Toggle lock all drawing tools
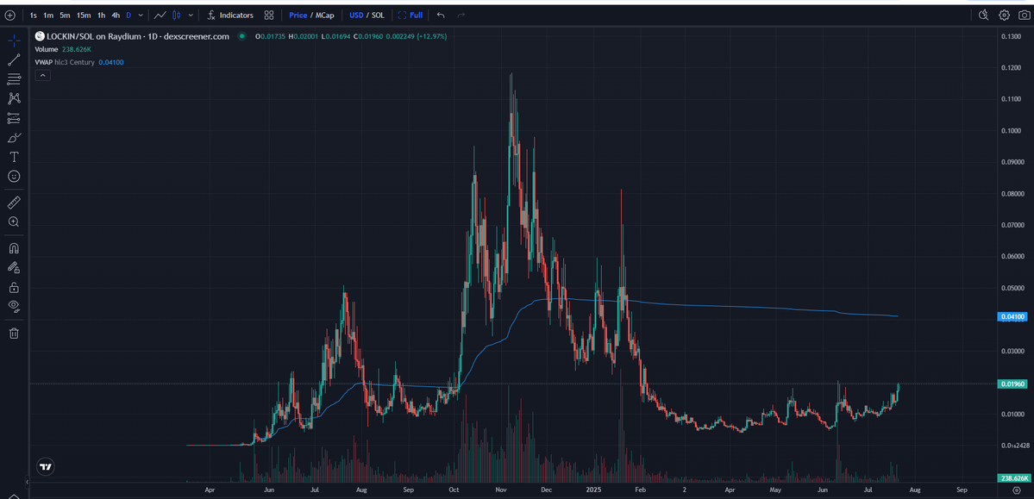The width and height of the screenshot is (1034, 499). [13, 287]
